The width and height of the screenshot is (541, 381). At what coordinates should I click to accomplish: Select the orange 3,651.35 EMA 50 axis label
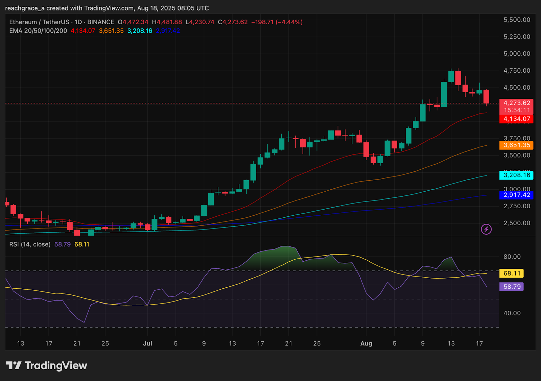tap(516, 145)
